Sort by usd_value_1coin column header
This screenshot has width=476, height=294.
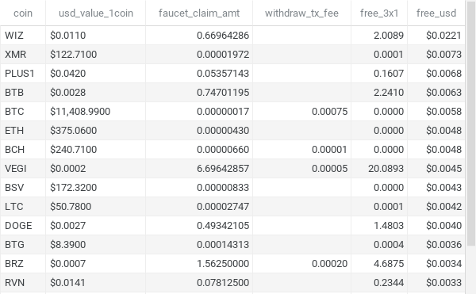point(96,13)
